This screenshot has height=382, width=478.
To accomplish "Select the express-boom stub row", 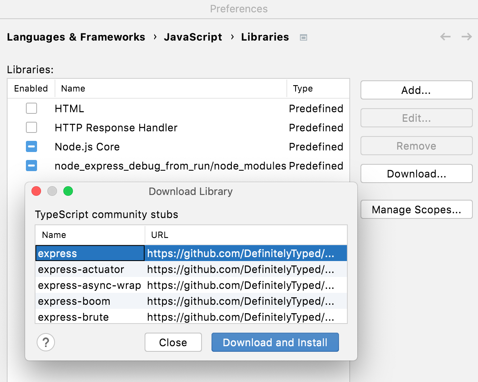I will (74, 301).
